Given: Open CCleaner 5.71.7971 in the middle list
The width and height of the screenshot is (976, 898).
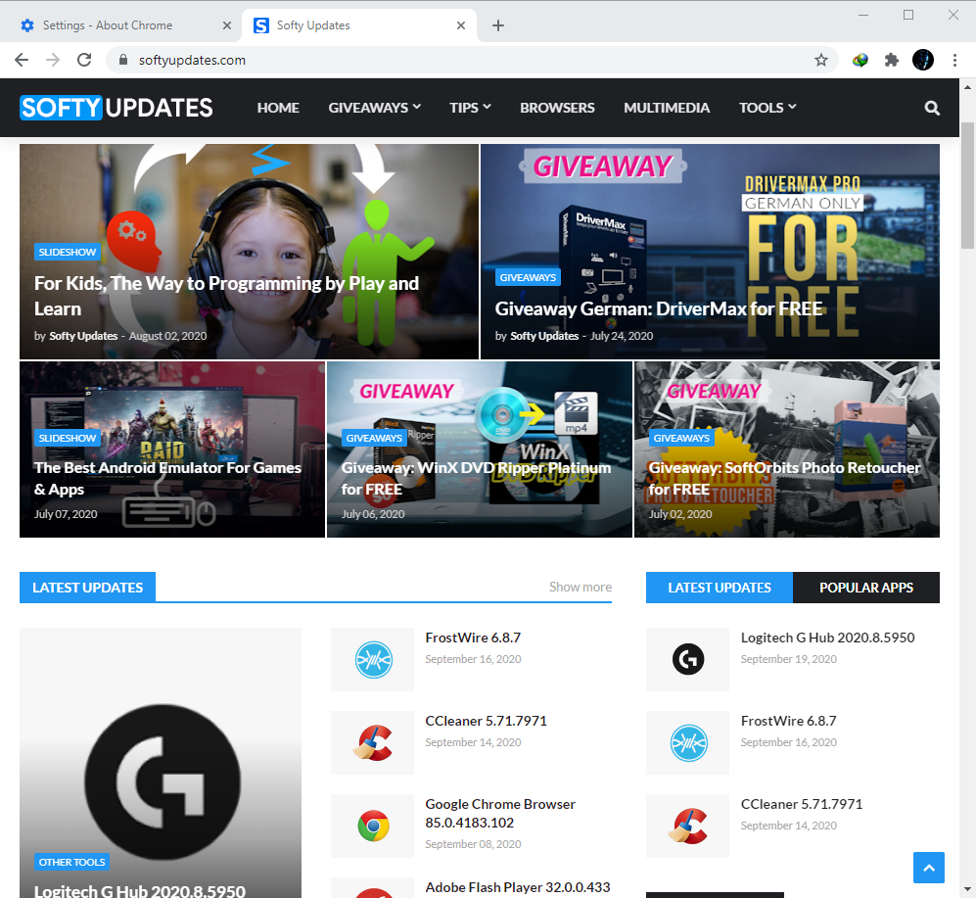Looking at the screenshot, I should tap(487, 721).
